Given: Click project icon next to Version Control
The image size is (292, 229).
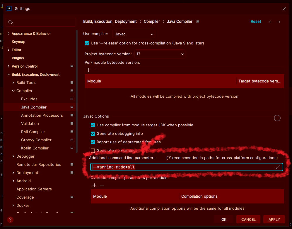Looking at the screenshot, I should click(72, 66).
